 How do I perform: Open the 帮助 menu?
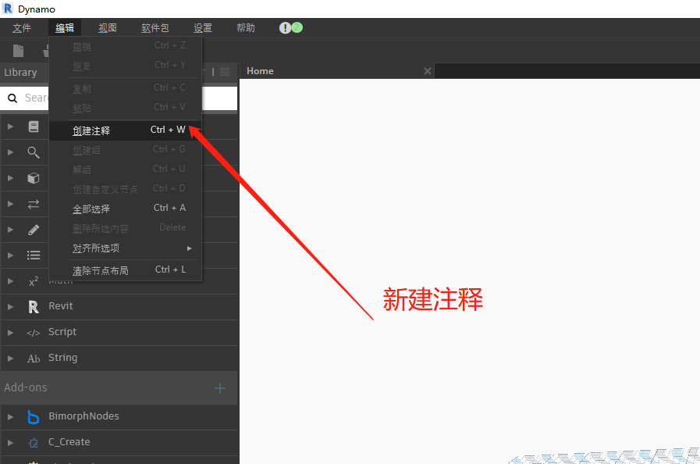[246, 28]
